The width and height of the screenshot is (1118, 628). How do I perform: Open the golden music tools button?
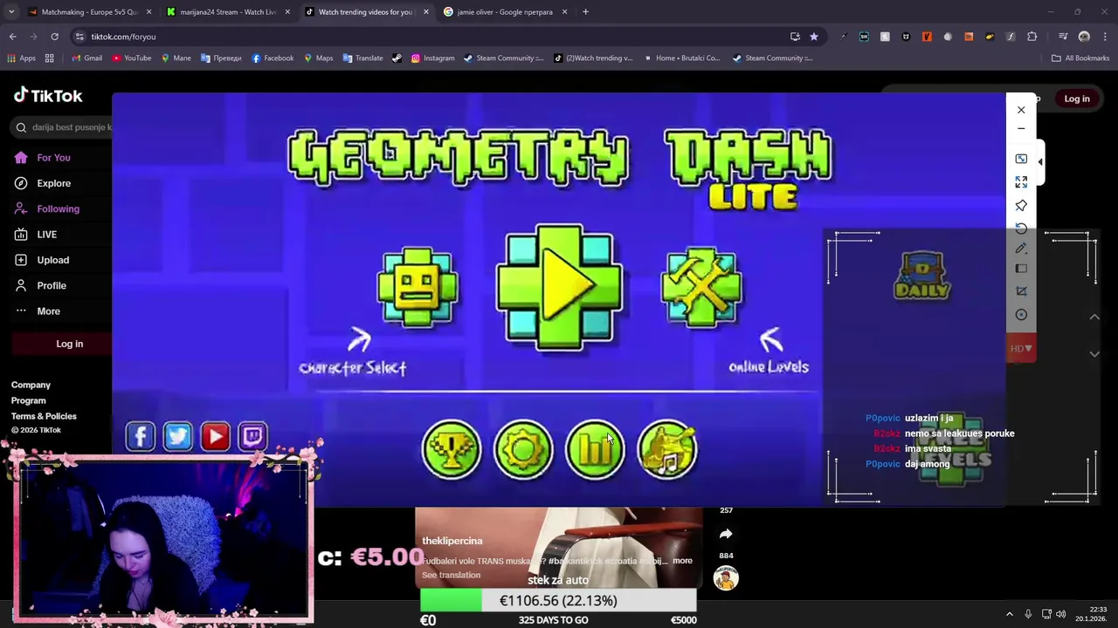[667, 450]
